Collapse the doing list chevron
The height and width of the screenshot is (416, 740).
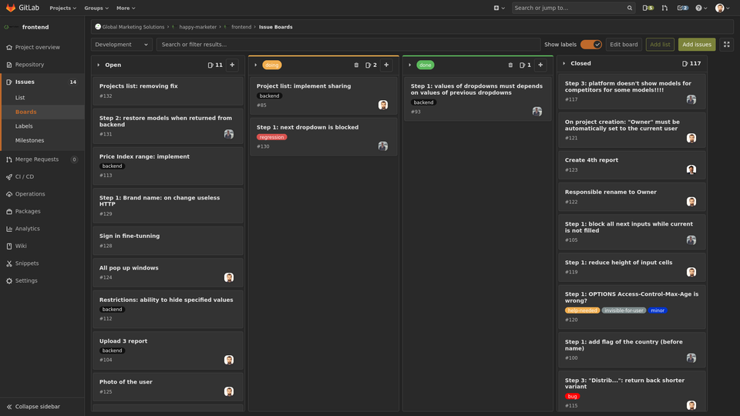pos(255,65)
